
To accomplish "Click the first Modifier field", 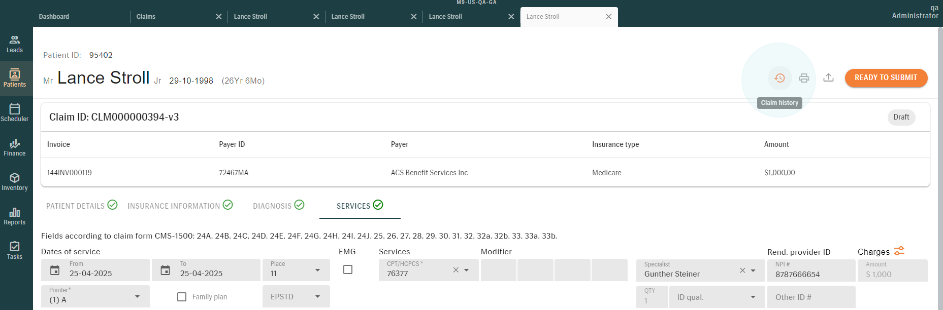I will [498, 270].
